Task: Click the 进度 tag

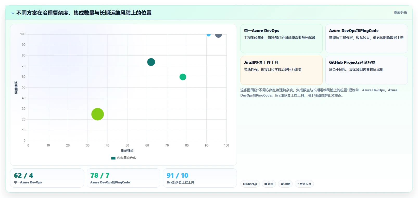Action: tap(285, 184)
